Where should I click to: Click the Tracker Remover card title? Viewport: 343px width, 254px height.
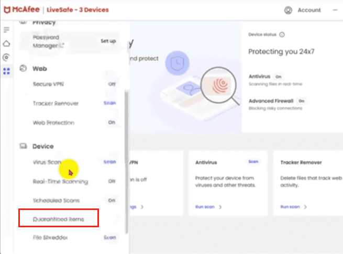301,162
